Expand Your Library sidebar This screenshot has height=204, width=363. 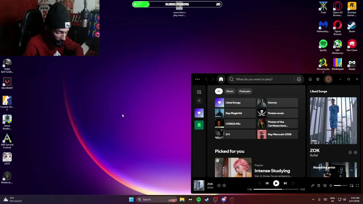pos(199,92)
